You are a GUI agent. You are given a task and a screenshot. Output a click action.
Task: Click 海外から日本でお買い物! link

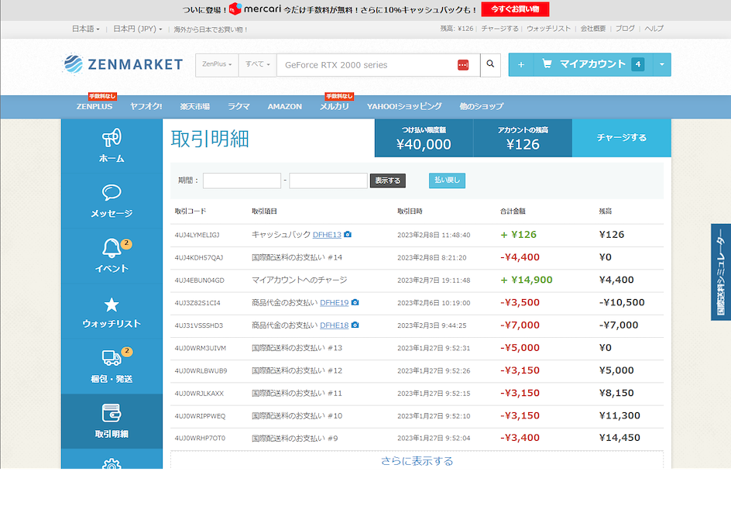coord(211,29)
